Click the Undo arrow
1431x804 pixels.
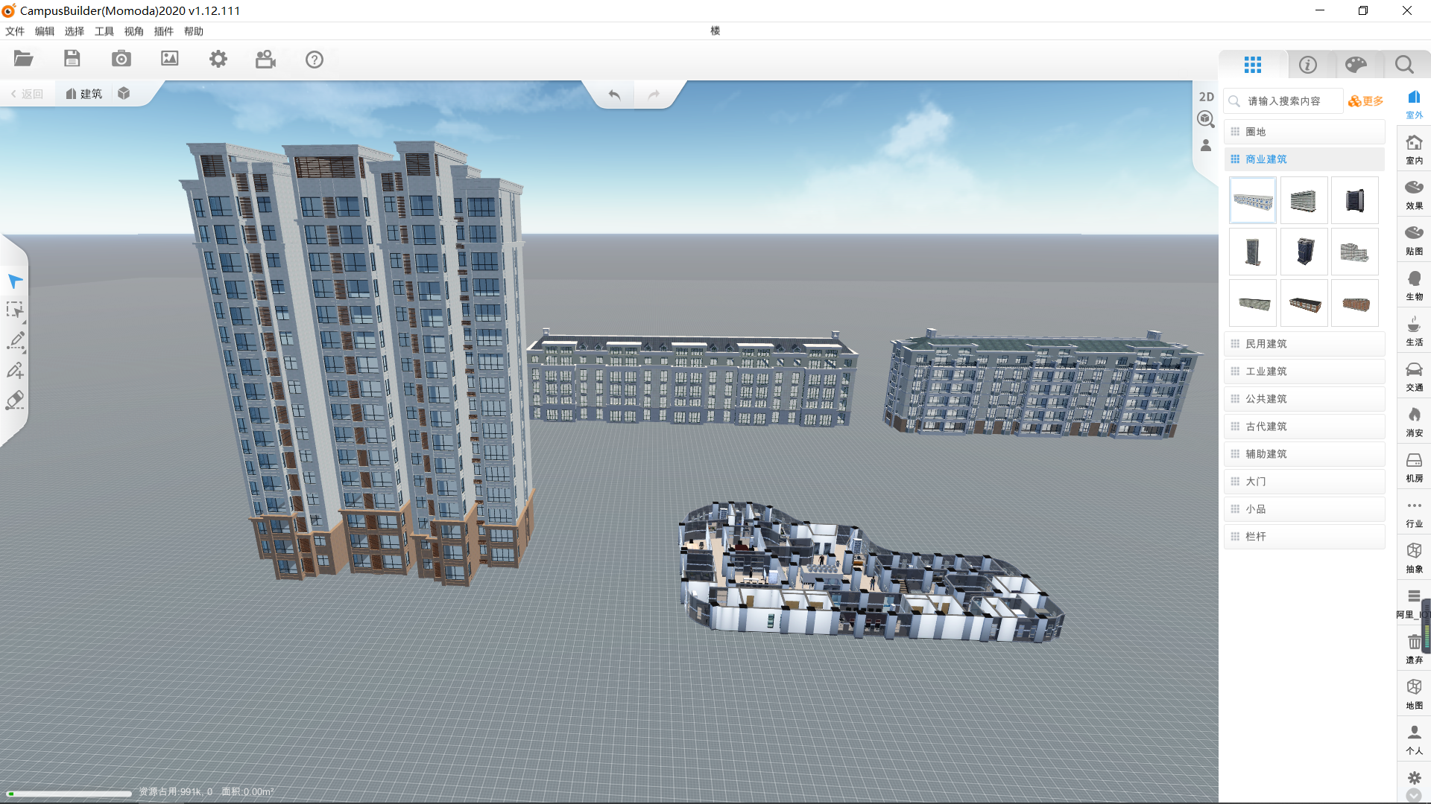614,95
